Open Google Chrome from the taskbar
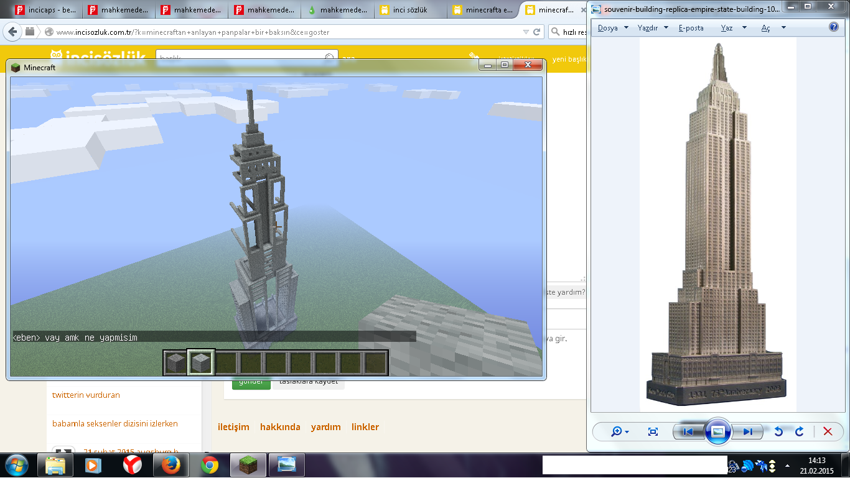Image resolution: width=850 pixels, height=478 pixels. pyautogui.click(x=209, y=465)
